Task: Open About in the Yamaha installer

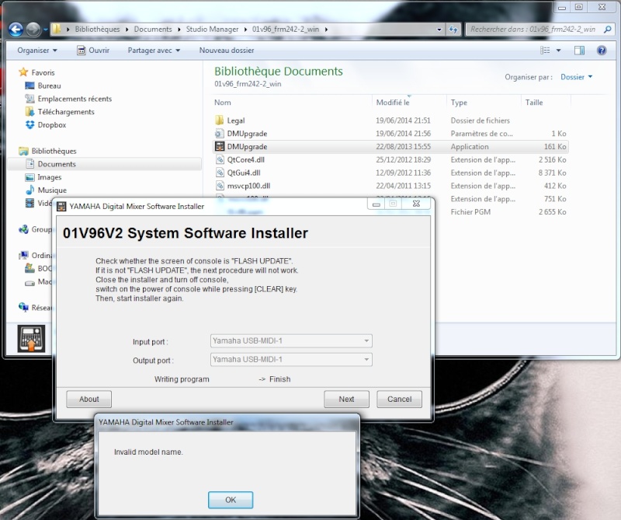Action: click(89, 399)
